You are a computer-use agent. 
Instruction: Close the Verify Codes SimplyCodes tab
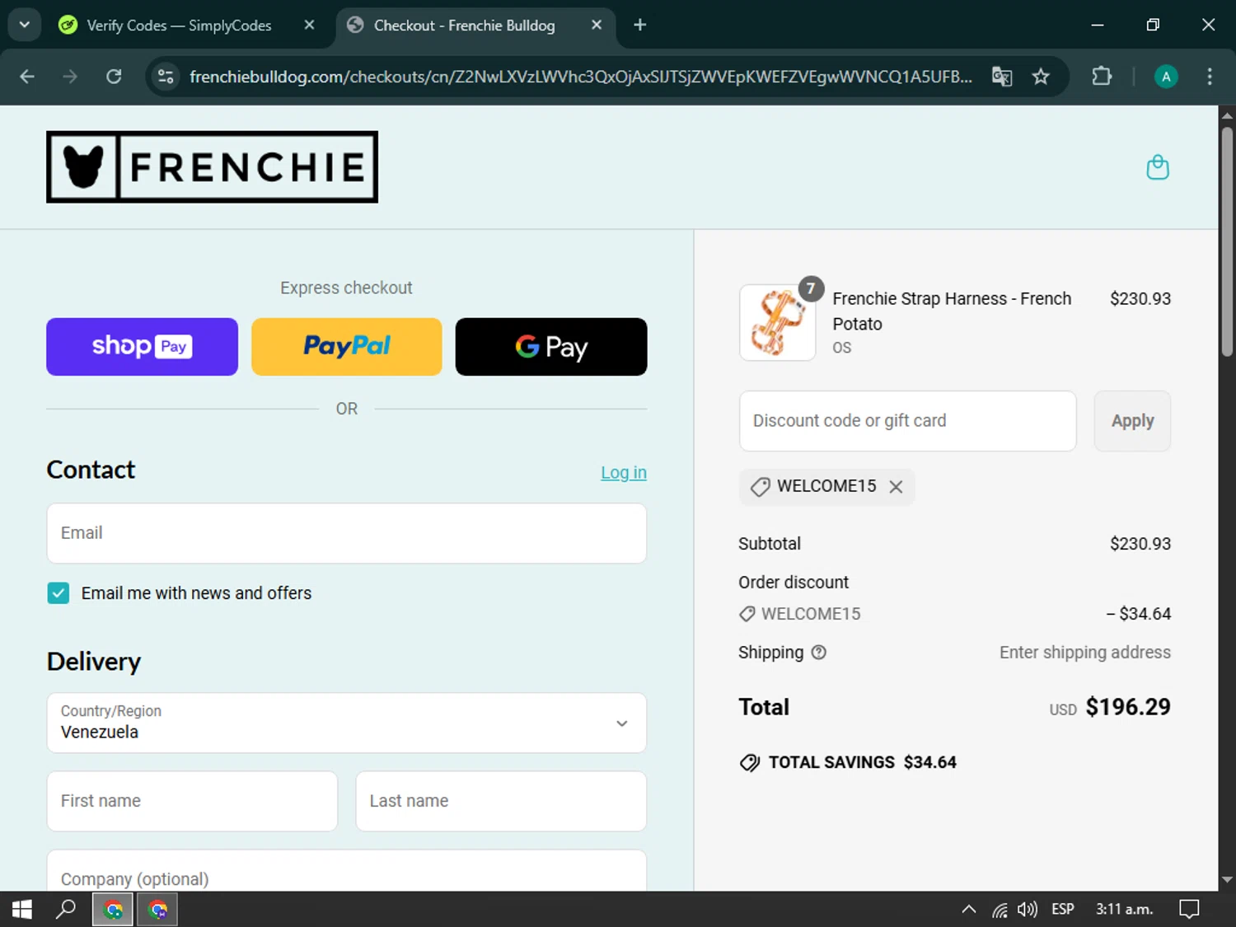[309, 25]
